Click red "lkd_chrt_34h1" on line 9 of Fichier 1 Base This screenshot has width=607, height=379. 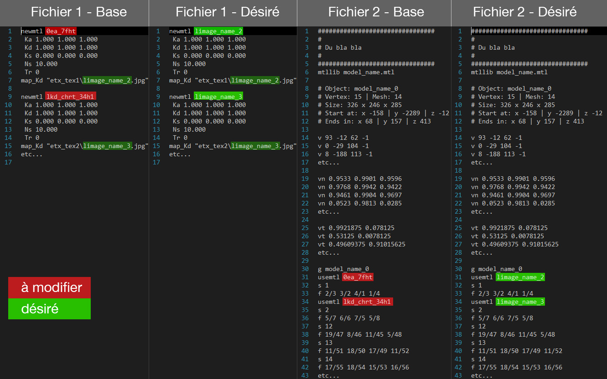(x=71, y=97)
